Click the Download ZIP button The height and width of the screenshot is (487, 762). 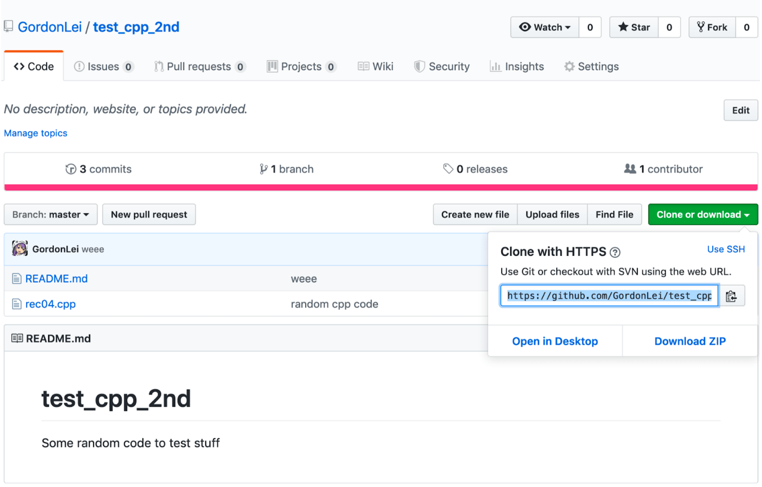tap(690, 341)
